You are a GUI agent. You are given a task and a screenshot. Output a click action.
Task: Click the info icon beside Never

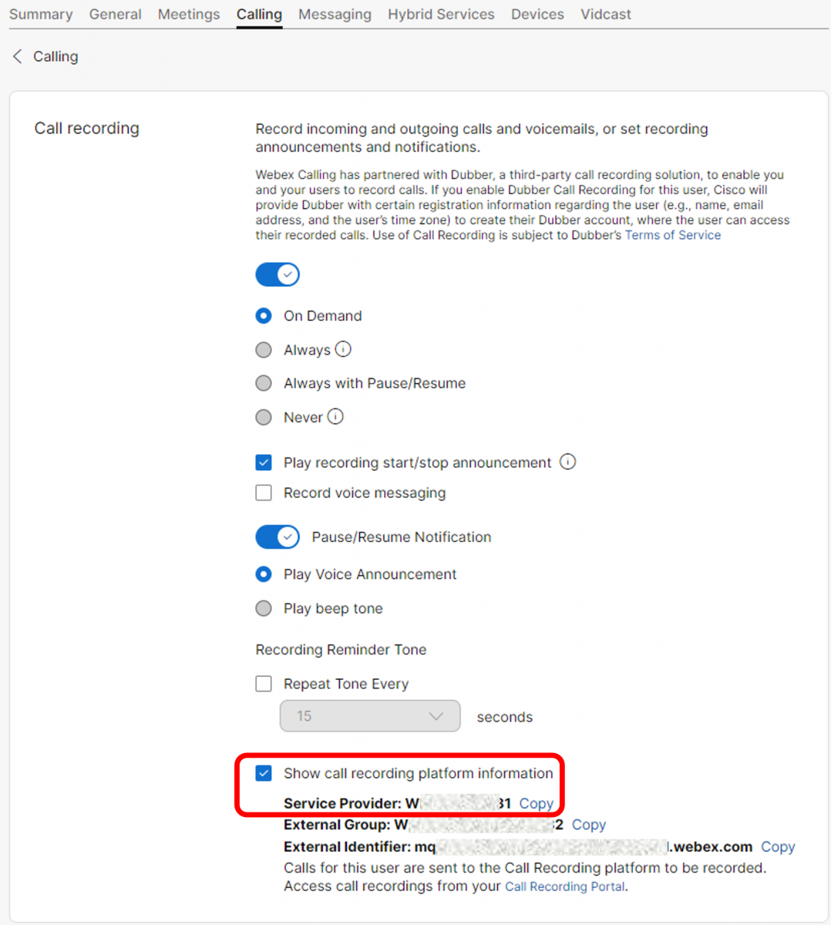point(335,417)
